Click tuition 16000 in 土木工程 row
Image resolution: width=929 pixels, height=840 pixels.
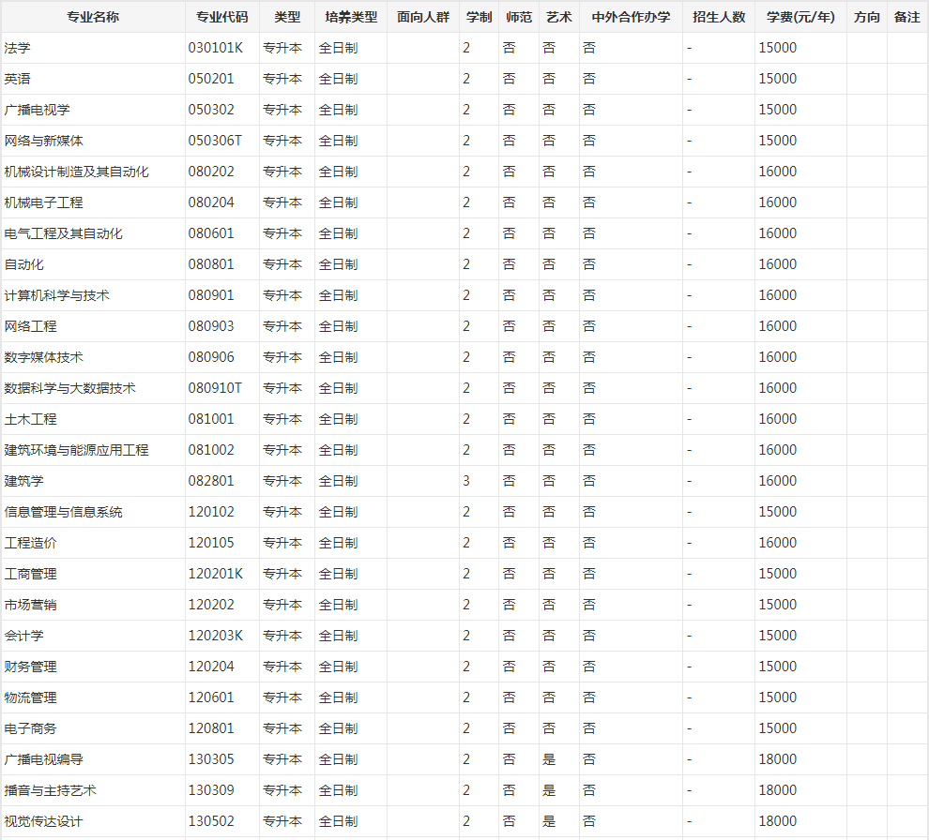coord(777,419)
